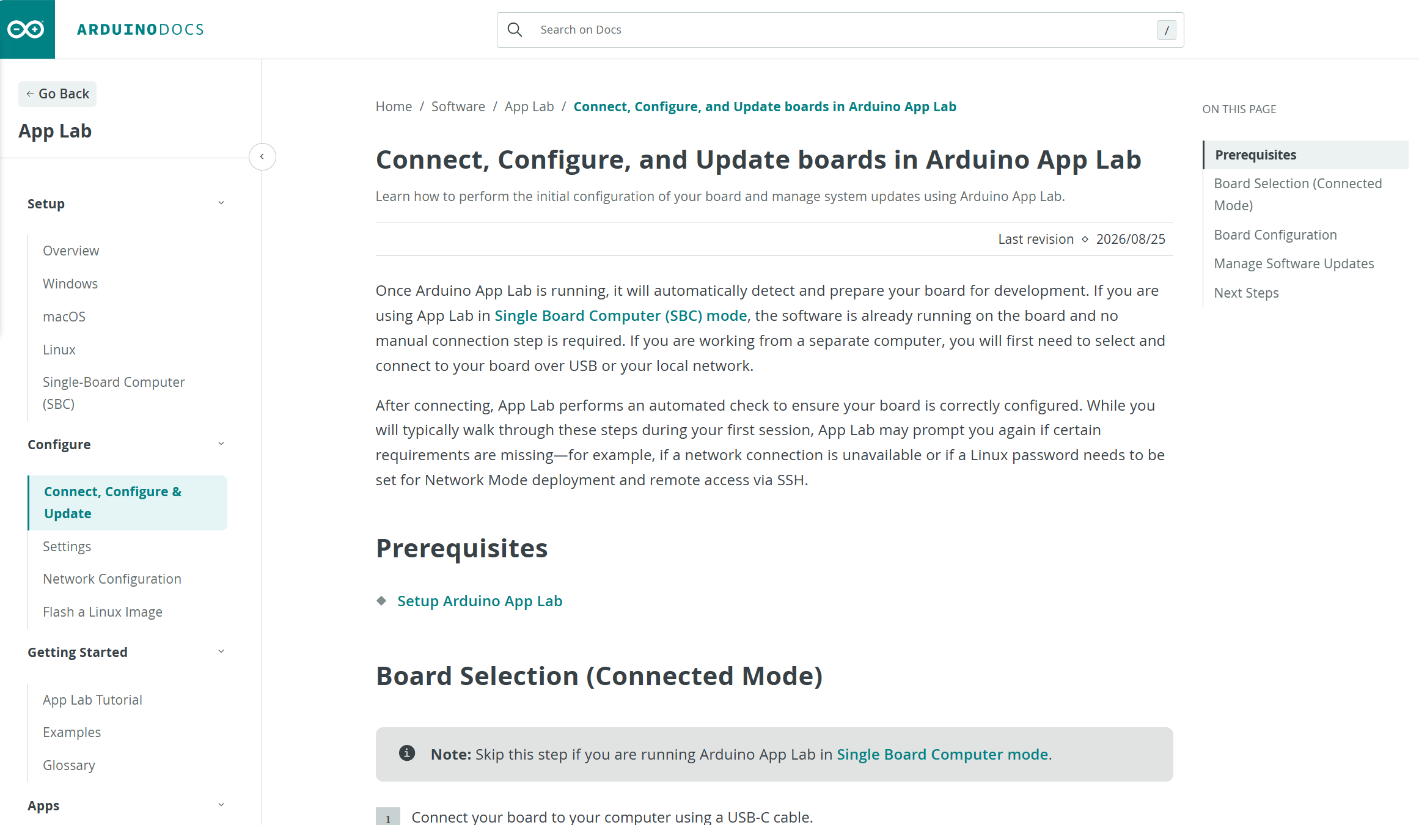Open the Arduino Docs home wordmark

141,29
